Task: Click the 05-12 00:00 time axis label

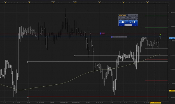Action: [76, 103]
